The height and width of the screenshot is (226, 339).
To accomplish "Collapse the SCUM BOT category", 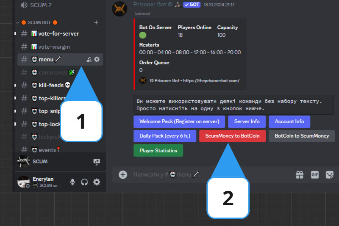I will [18, 22].
